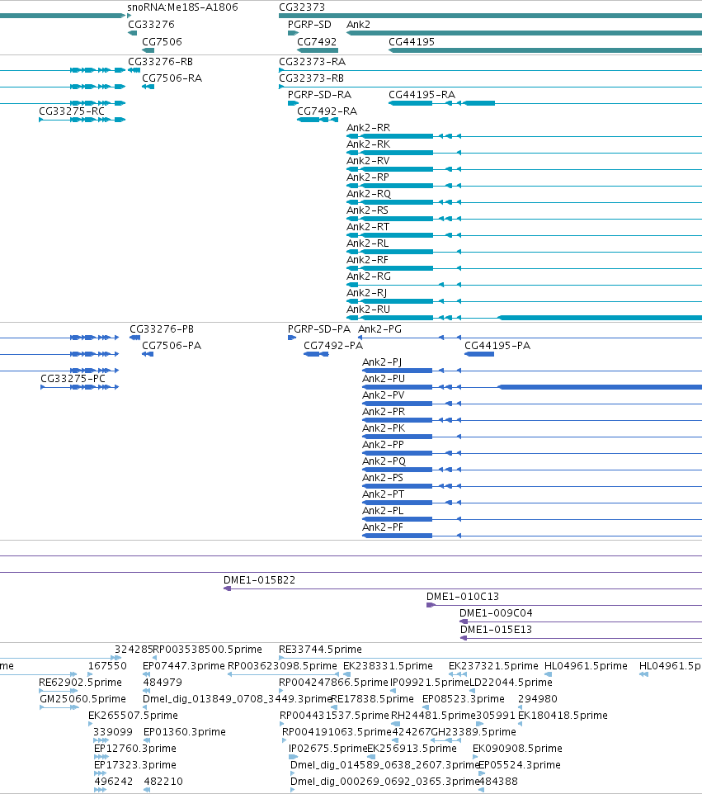Select the Ank2-PJ protein label
The image size is (702, 794).
tap(382, 362)
